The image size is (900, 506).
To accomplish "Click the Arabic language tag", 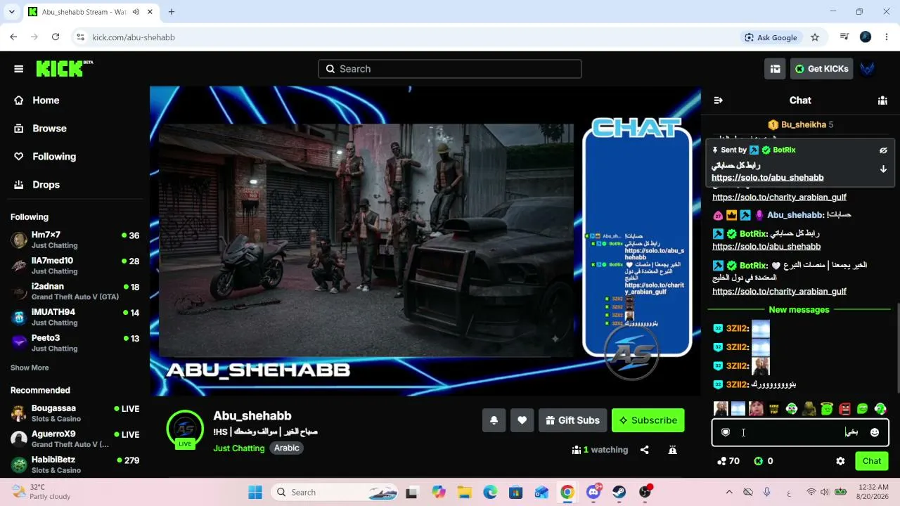I will 287,448.
